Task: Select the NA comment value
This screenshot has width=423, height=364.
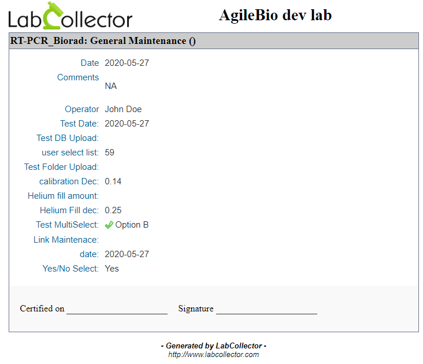Action: (110, 86)
